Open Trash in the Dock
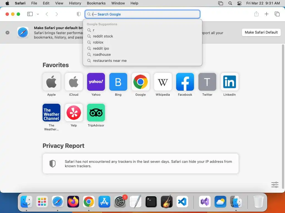This screenshot has width=285, height=213. tap(258, 202)
